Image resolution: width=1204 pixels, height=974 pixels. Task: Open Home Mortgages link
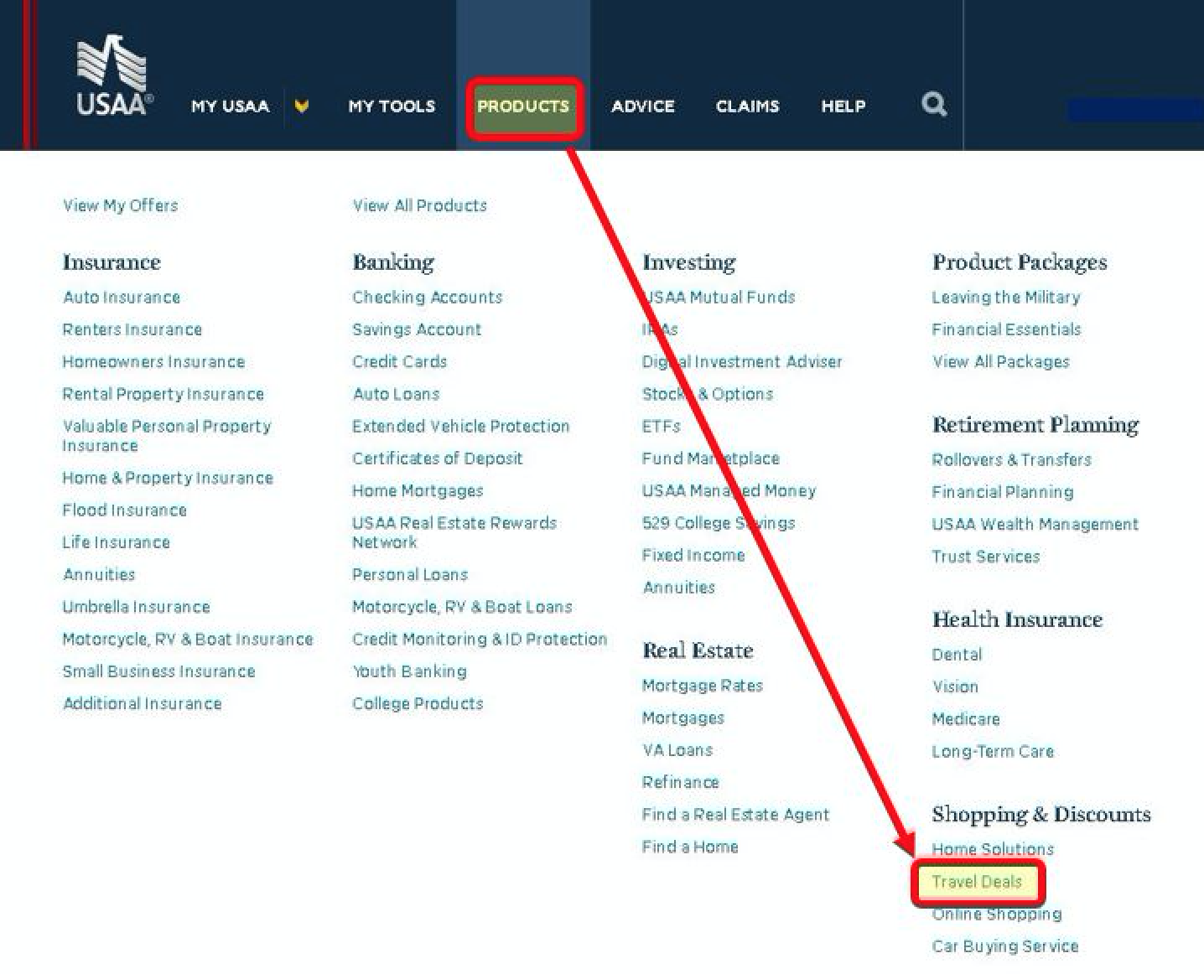(x=418, y=490)
